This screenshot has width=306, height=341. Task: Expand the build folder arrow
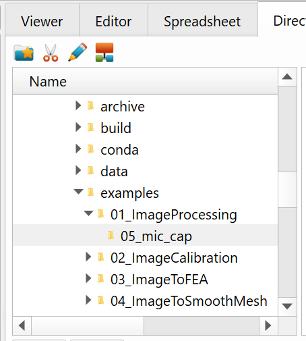(x=78, y=127)
